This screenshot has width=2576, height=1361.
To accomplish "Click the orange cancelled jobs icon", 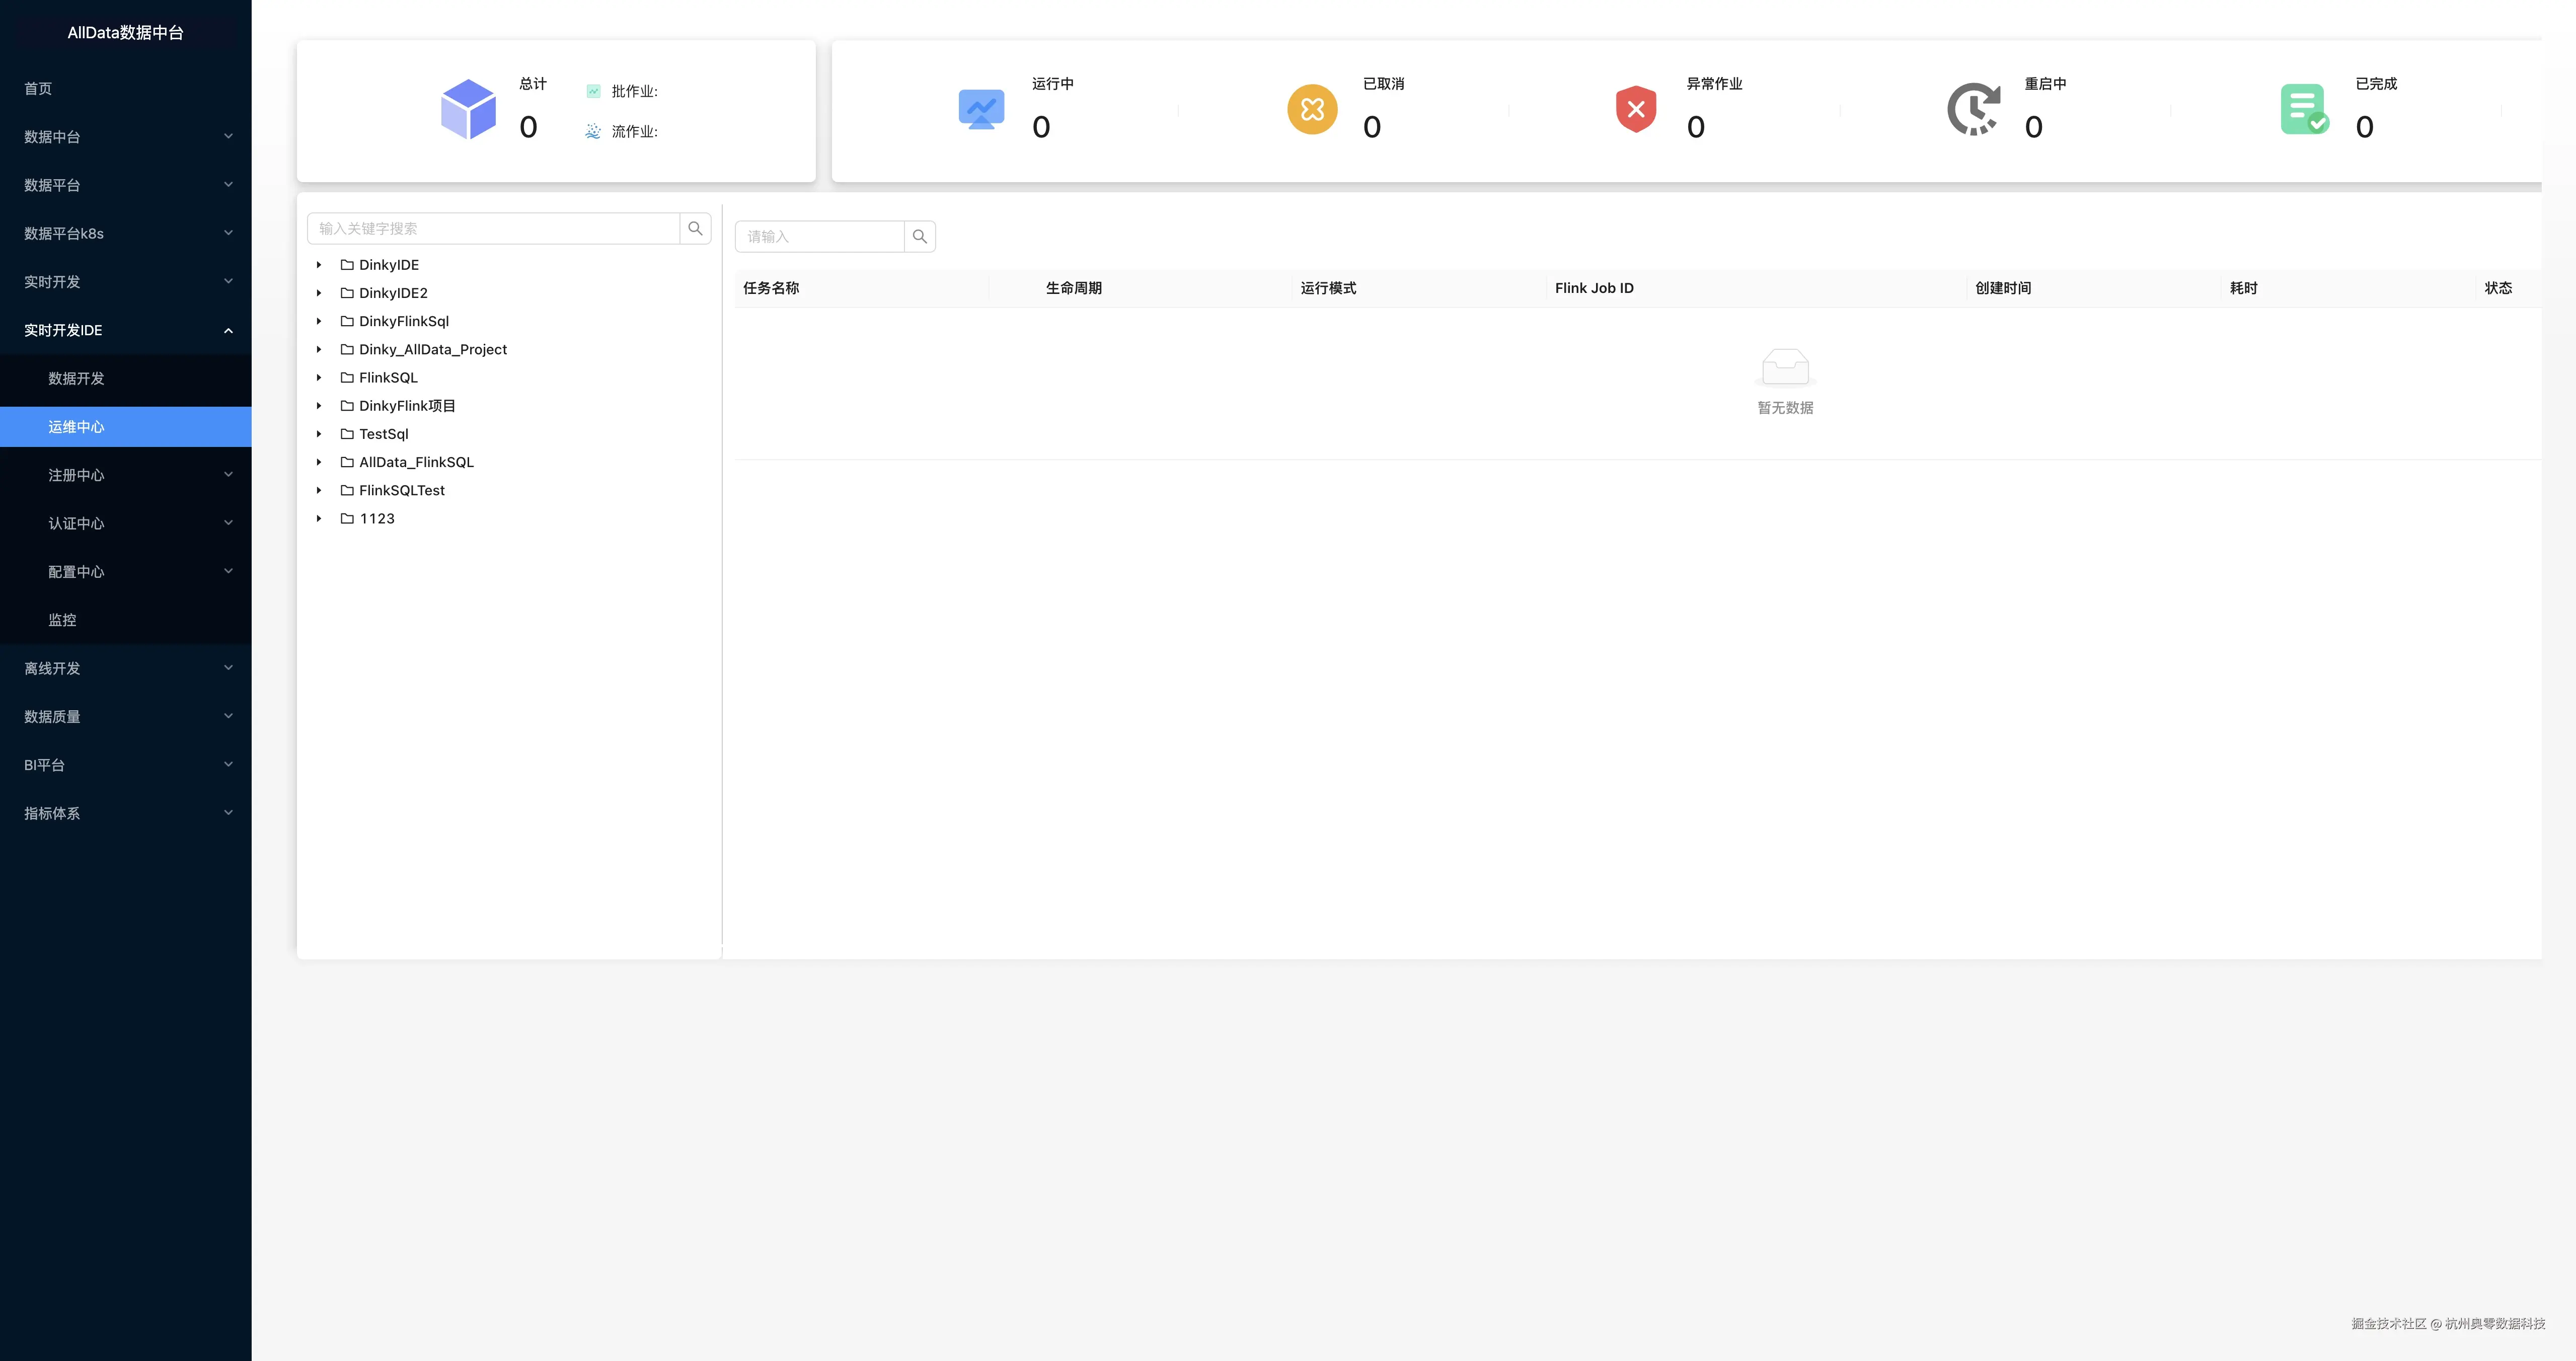I will [1312, 109].
